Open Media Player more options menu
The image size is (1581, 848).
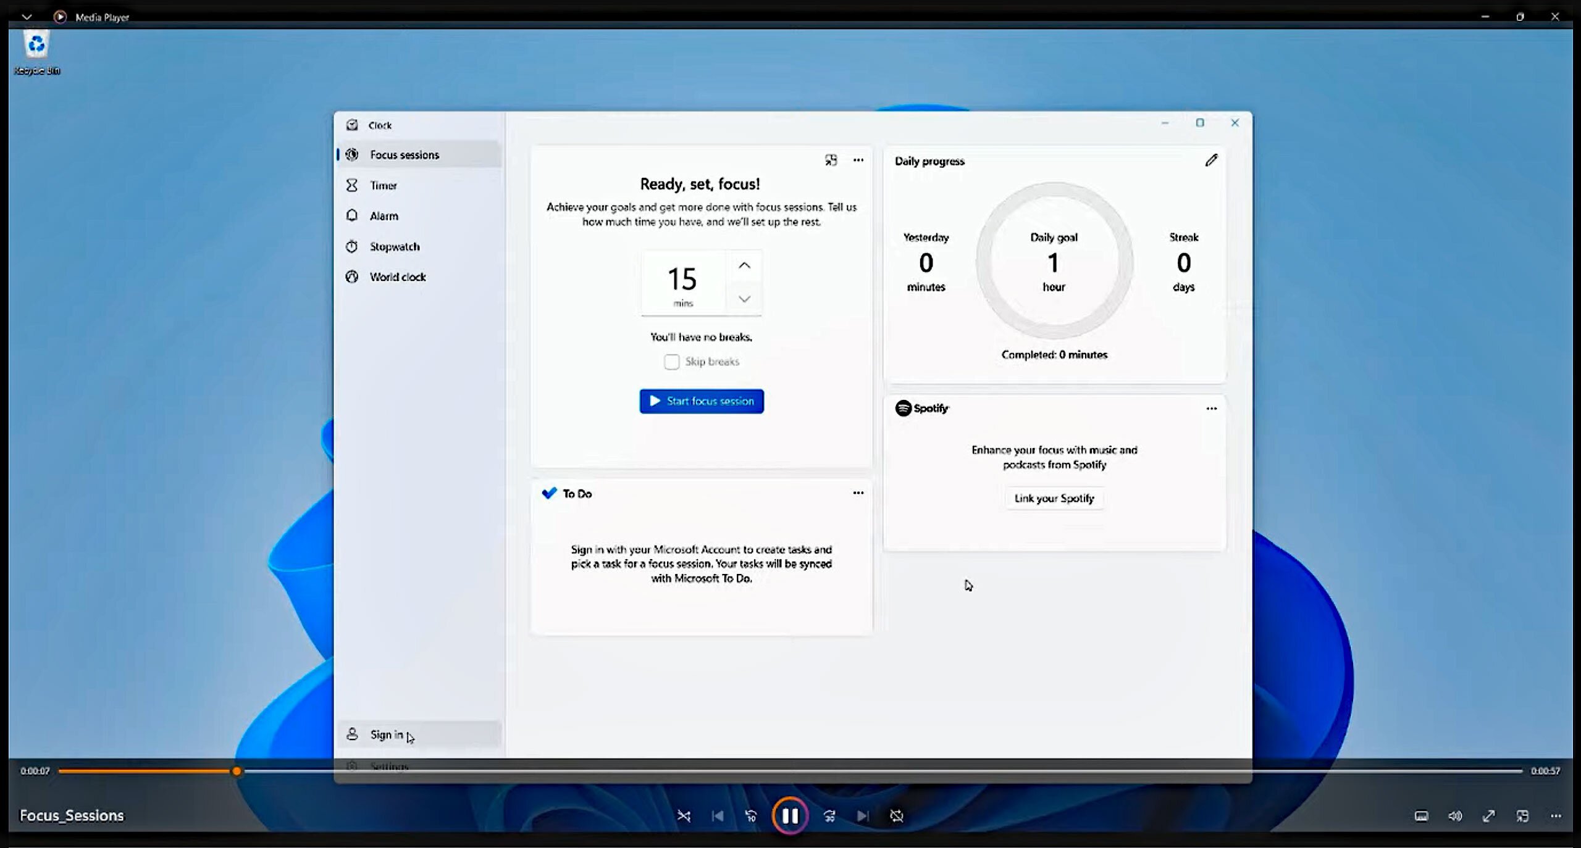click(x=1556, y=816)
